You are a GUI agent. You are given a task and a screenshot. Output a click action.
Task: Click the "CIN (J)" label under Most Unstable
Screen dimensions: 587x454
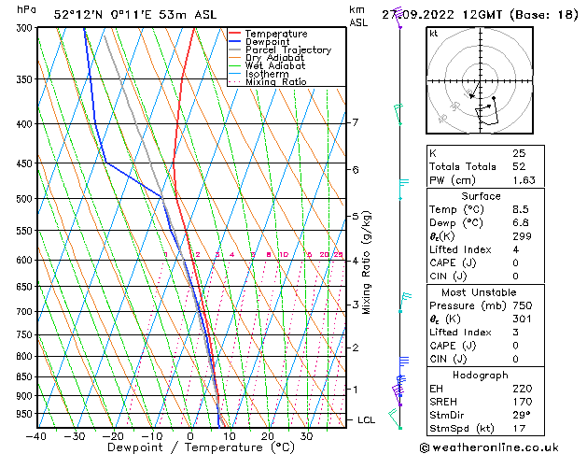coord(448,360)
